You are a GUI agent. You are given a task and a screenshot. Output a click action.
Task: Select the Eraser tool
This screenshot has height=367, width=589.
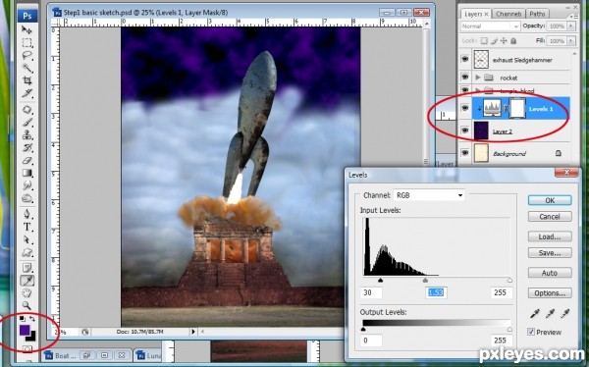pyautogui.click(x=27, y=160)
